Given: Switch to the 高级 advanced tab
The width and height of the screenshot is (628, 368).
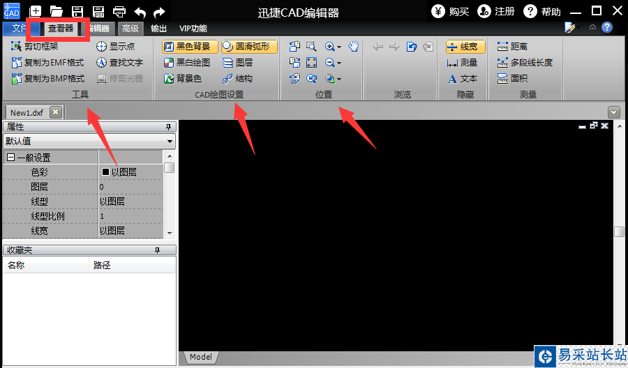Looking at the screenshot, I should [x=130, y=29].
